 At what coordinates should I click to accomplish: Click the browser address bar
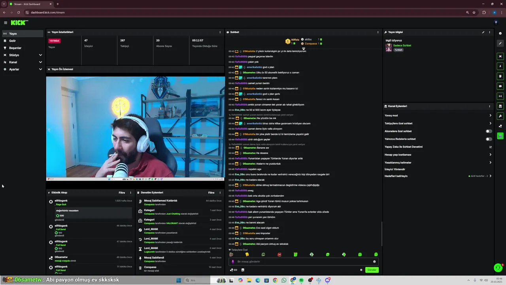[245, 12]
